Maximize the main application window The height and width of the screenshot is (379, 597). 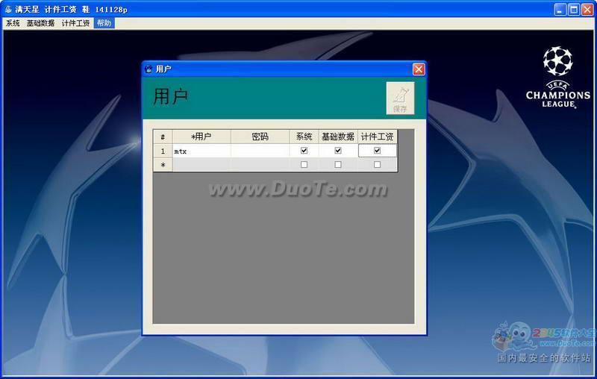click(573, 10)
